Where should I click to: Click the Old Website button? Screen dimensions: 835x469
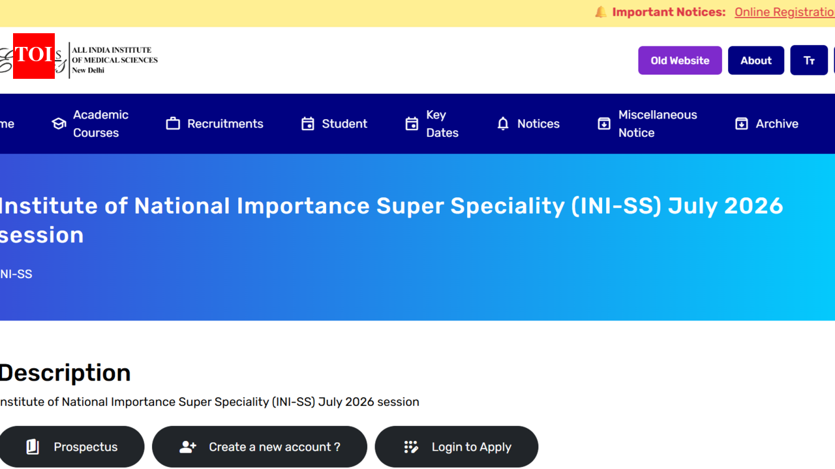[x=680, y=60]
